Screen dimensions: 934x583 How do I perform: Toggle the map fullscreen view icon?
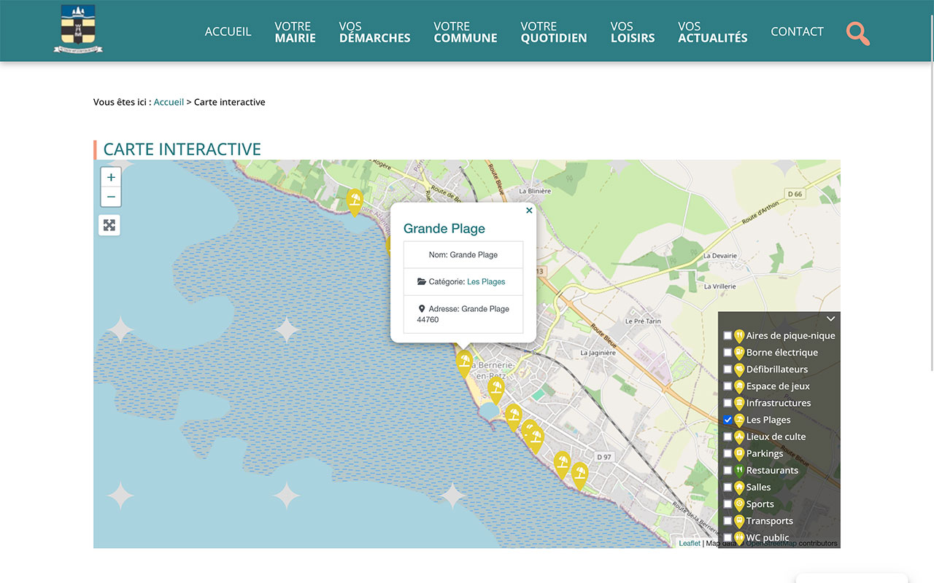click(109, 225)
